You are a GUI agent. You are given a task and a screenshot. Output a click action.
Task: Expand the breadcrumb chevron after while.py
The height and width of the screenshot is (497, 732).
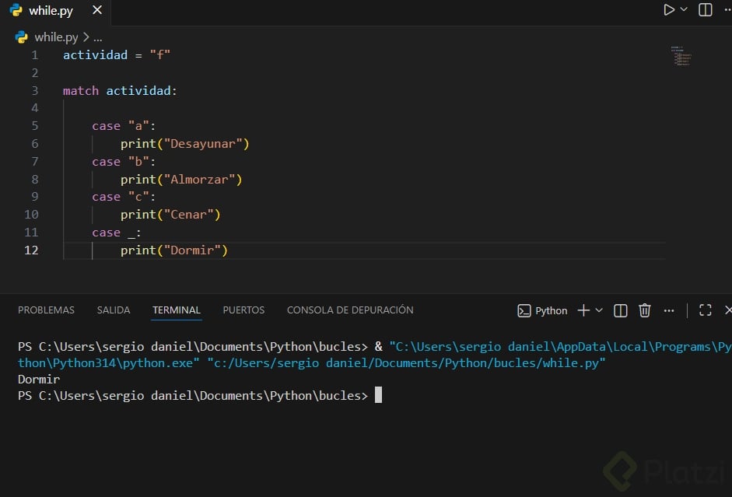(86, 37)
